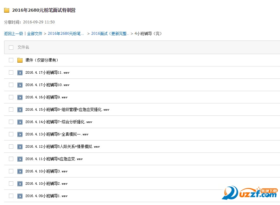
Task: Click 返回上一级 to go up
Action: pos(13,33)
